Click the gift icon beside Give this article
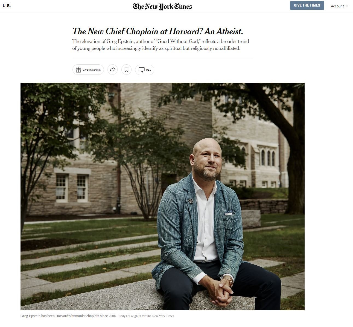Screen dimensions: 353x327 pyautogui.click(x=78, y=70)
